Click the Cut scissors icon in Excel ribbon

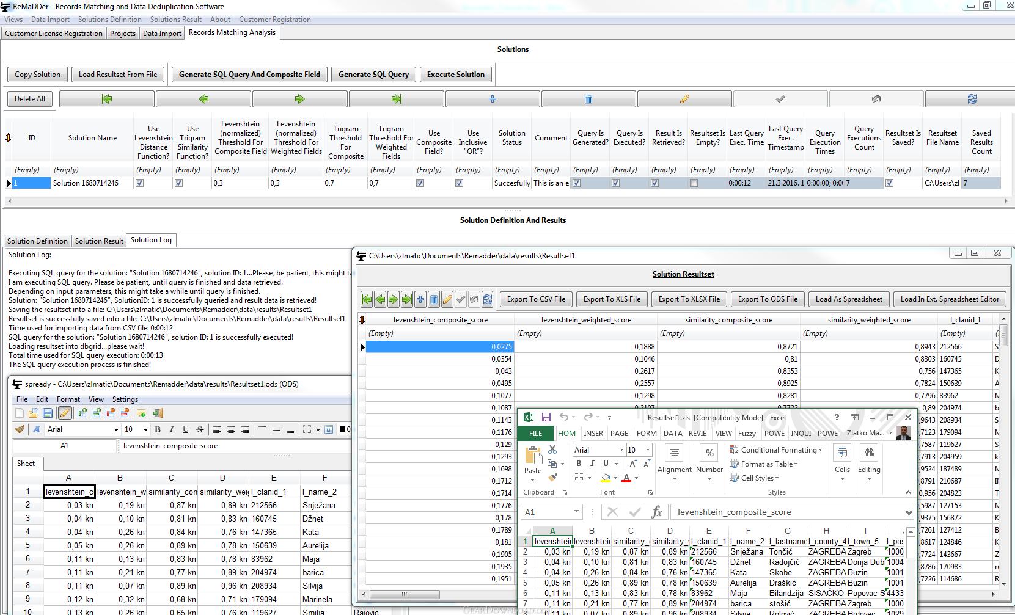552,449
